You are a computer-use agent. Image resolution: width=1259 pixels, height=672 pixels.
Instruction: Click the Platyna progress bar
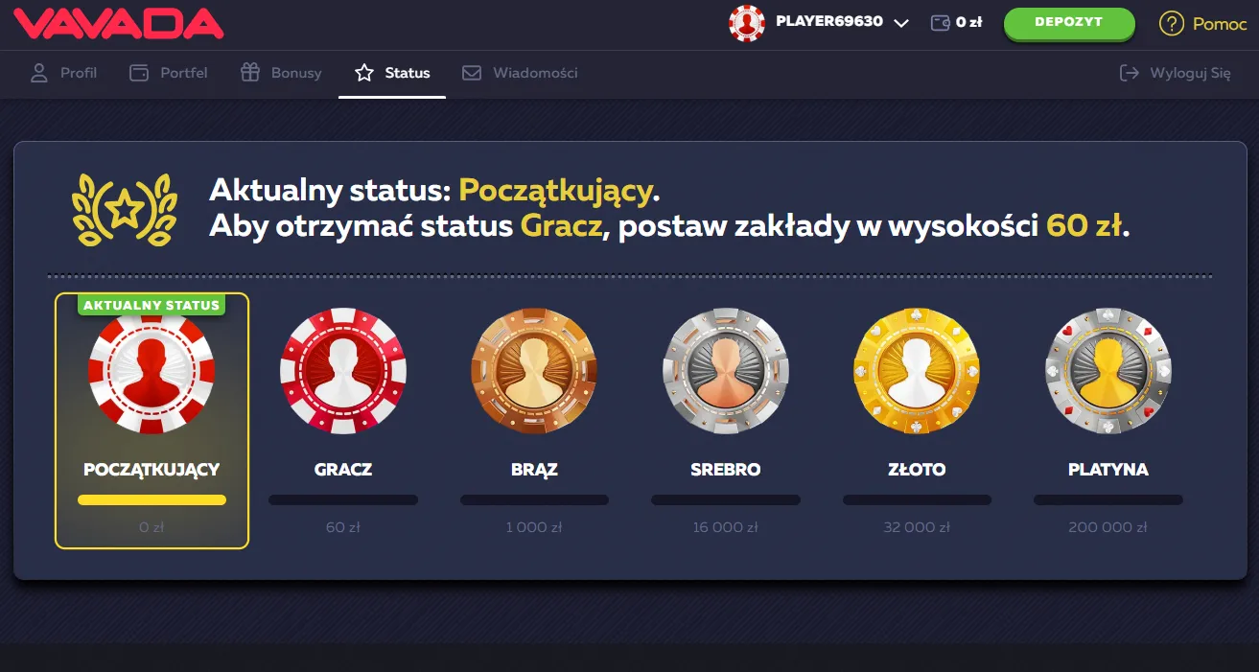(x=1108, y=499)
